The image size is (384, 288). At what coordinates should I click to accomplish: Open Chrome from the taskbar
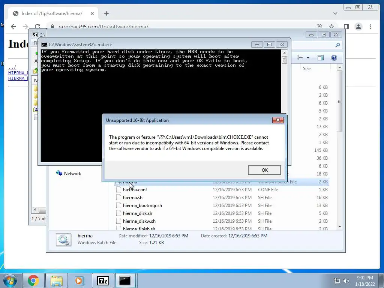33,280
